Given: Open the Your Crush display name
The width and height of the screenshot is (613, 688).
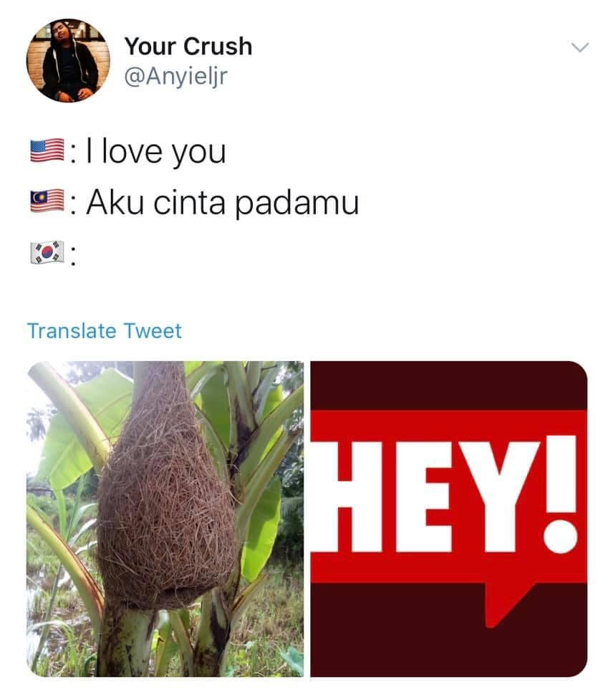Looking at the screenshot, I should click(188, 46).
